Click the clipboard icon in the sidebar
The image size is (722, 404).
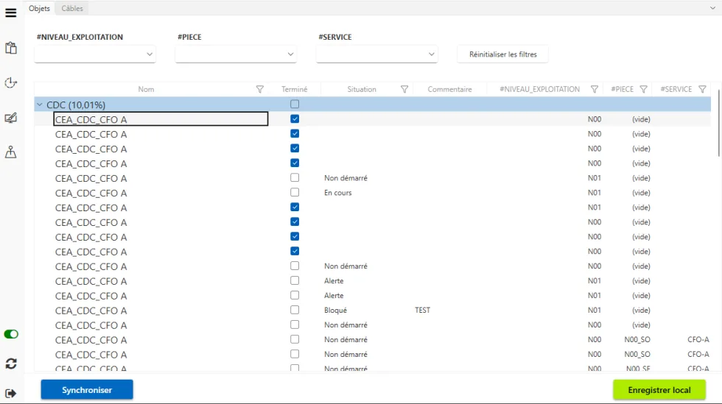(x=11, y=49)
